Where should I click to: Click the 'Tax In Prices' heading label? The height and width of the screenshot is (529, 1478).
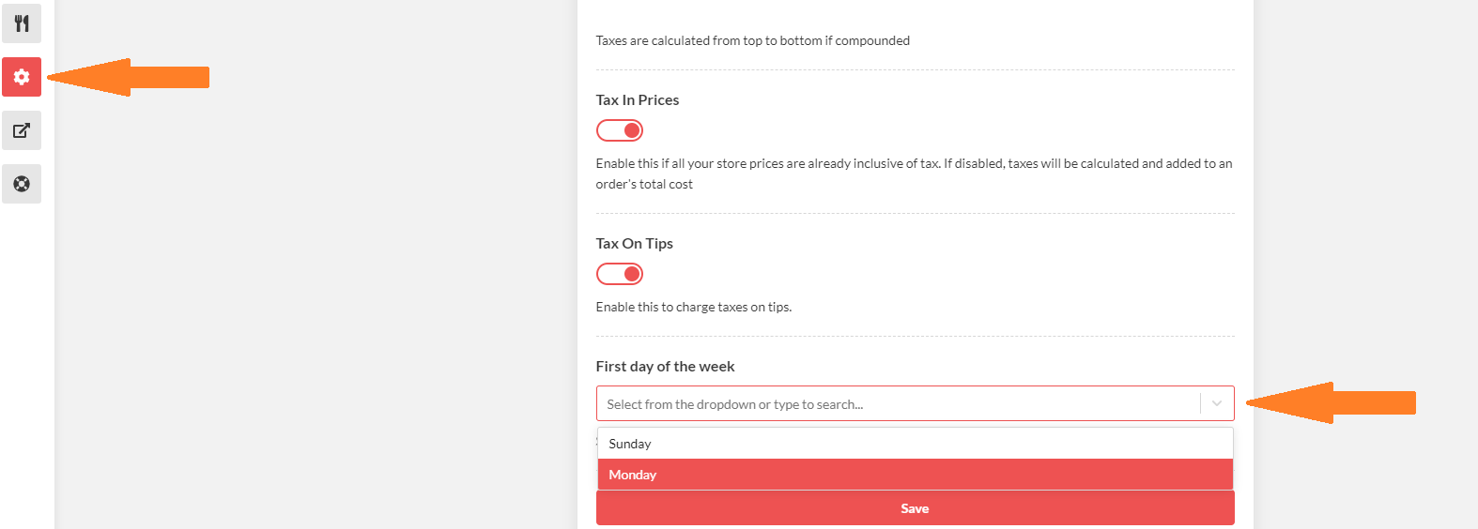click(x=638, y=100)
